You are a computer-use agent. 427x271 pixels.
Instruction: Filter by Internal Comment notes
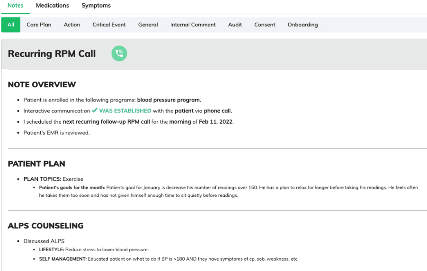(193, 25)
